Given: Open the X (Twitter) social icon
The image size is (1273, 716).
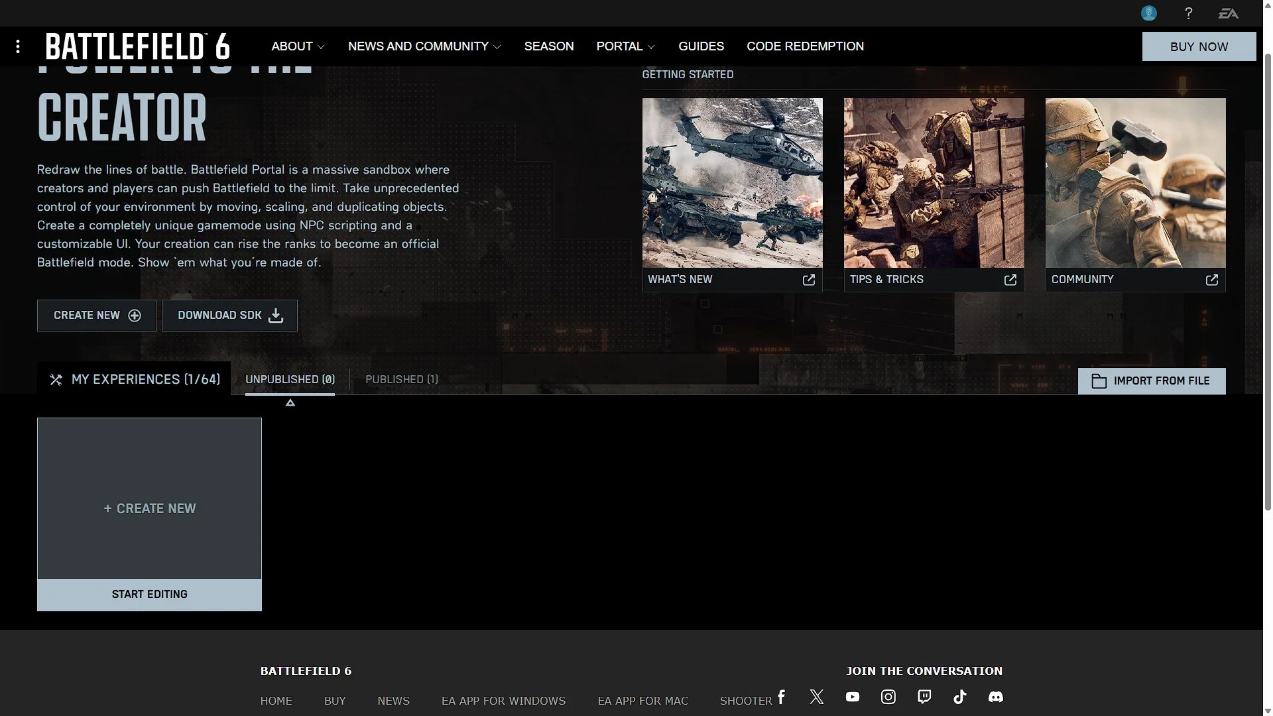Looking at the screenshot, I should (817, 697).
